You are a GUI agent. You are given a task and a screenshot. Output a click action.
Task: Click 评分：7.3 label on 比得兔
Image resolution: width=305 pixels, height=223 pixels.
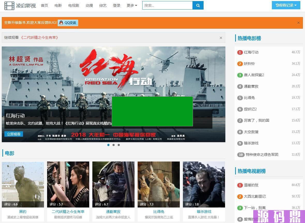pyautogui.click(x=147, y=204)
